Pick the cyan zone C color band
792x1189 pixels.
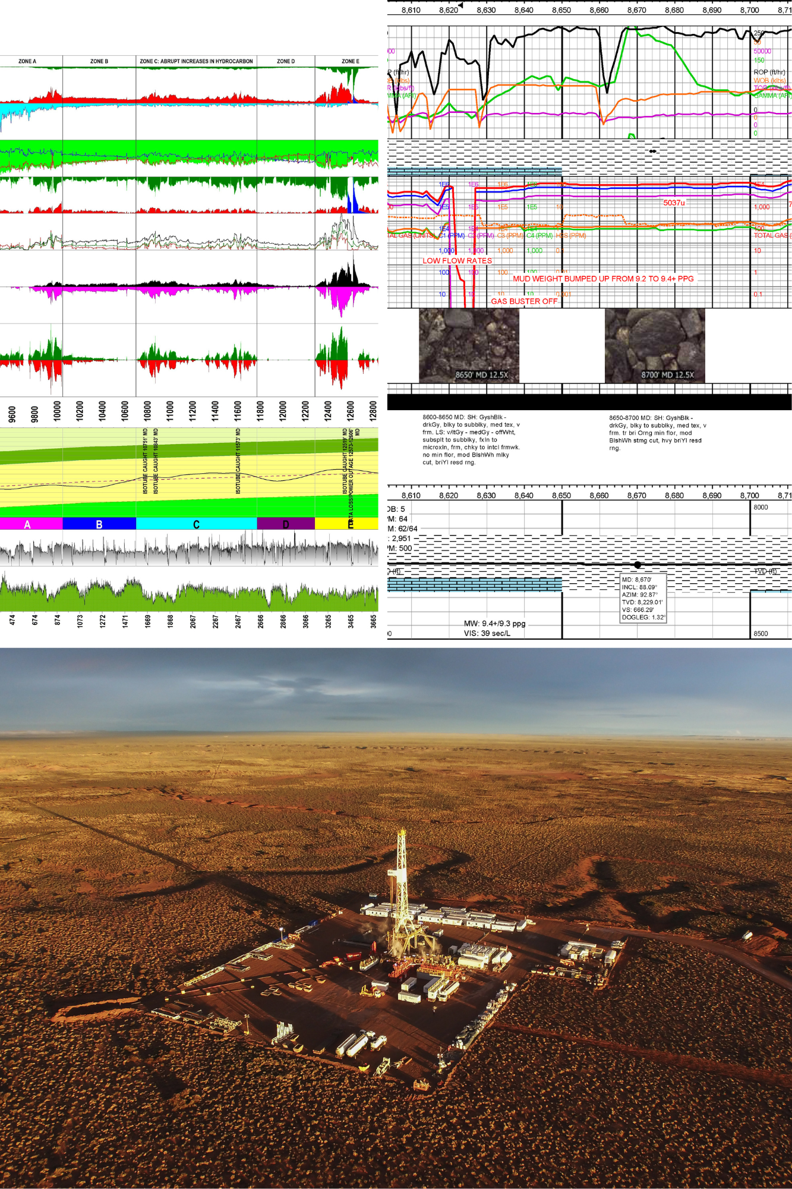tap(197, 524)
